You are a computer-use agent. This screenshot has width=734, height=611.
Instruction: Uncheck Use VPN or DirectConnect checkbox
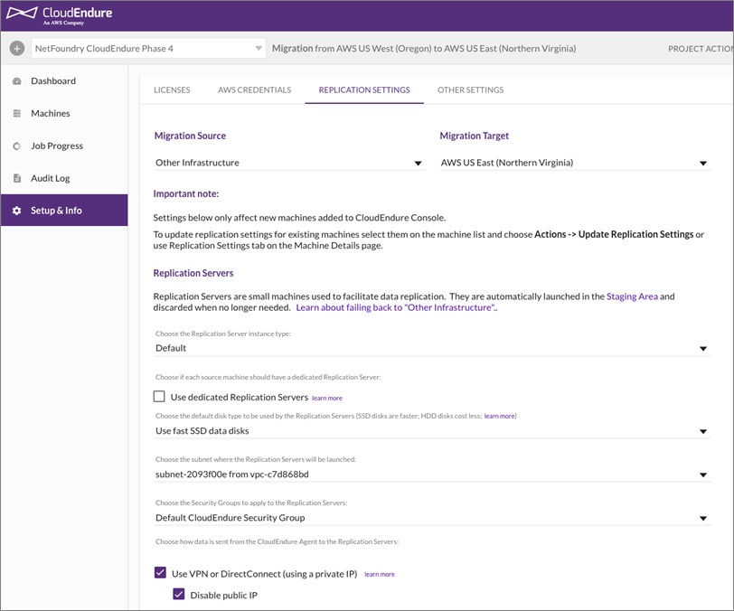tap(160, 573)
